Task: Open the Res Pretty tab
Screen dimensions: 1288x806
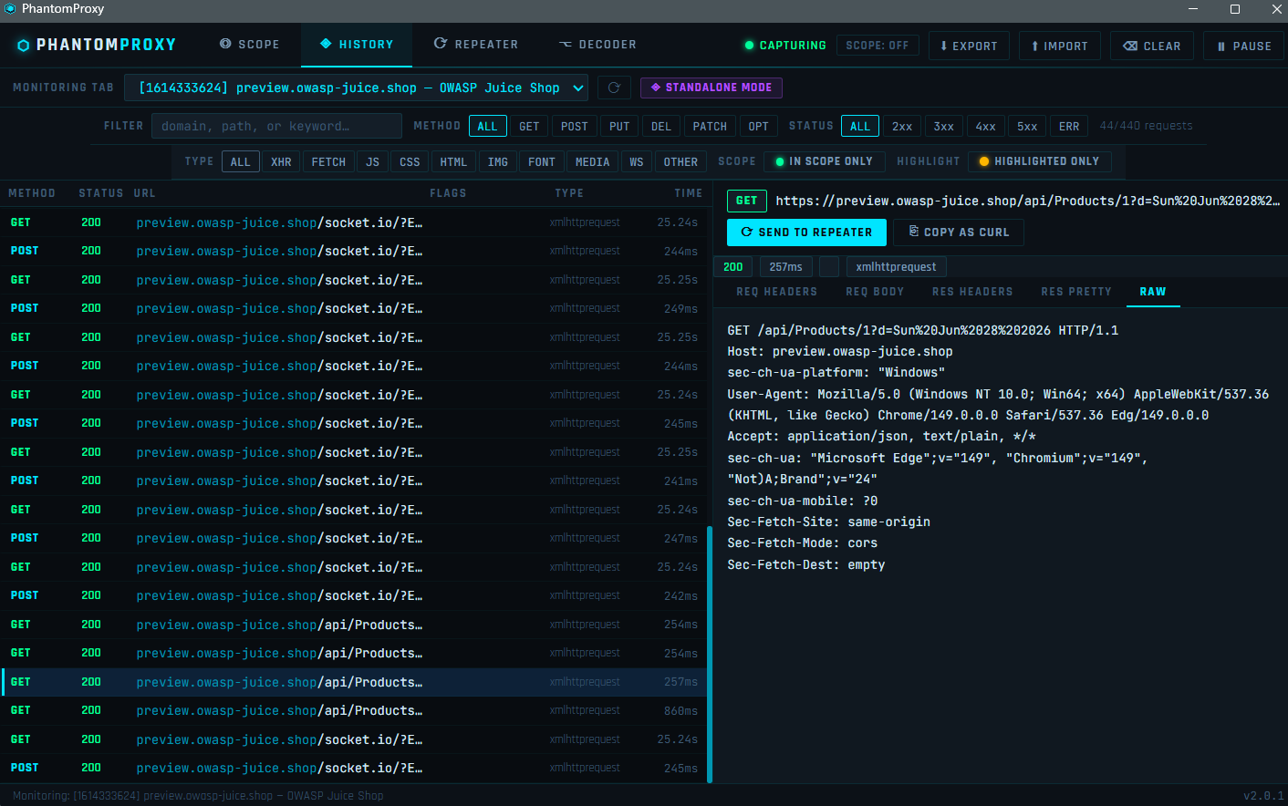Action: 1076,292
